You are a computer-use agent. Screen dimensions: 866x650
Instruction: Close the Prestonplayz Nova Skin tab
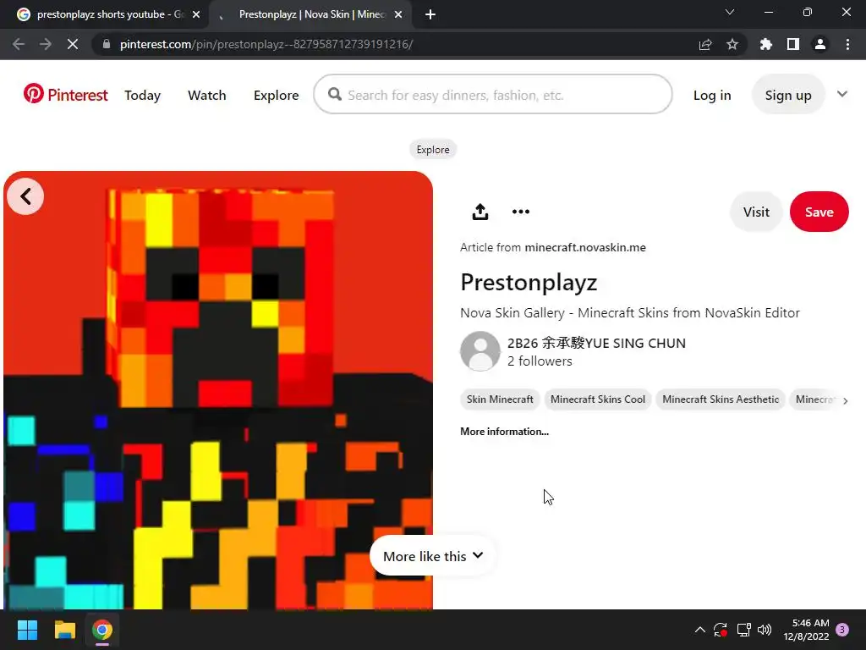click(x=398, y=15)
